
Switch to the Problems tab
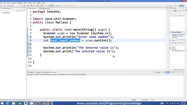30,72
